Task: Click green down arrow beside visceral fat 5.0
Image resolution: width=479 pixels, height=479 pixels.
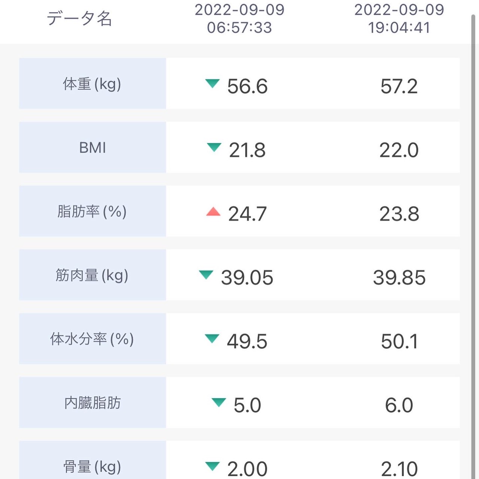Action: [x=219, y=402]
